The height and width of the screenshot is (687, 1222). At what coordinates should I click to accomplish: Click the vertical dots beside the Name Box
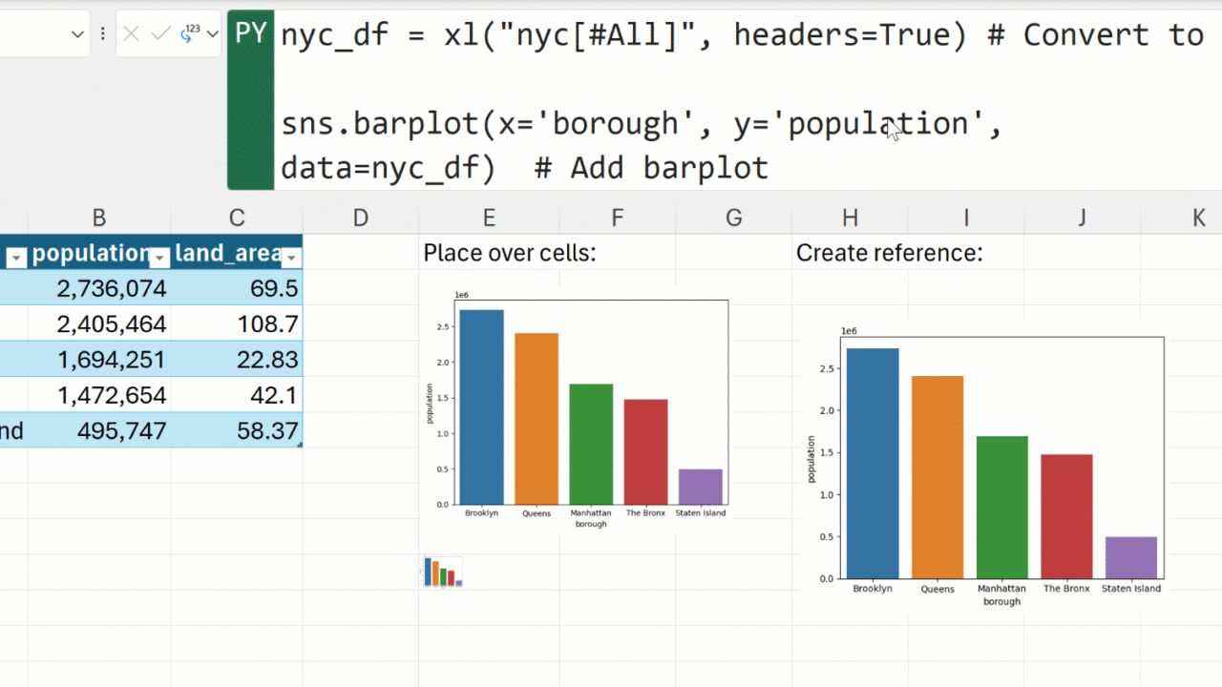click(x=102, y=34)
